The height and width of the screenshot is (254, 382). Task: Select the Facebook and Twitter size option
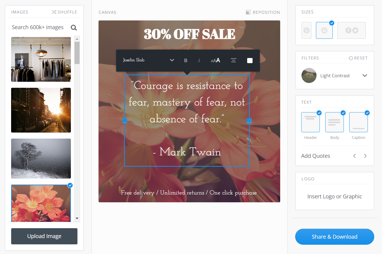pyautogui.click(x=351, y=30)
